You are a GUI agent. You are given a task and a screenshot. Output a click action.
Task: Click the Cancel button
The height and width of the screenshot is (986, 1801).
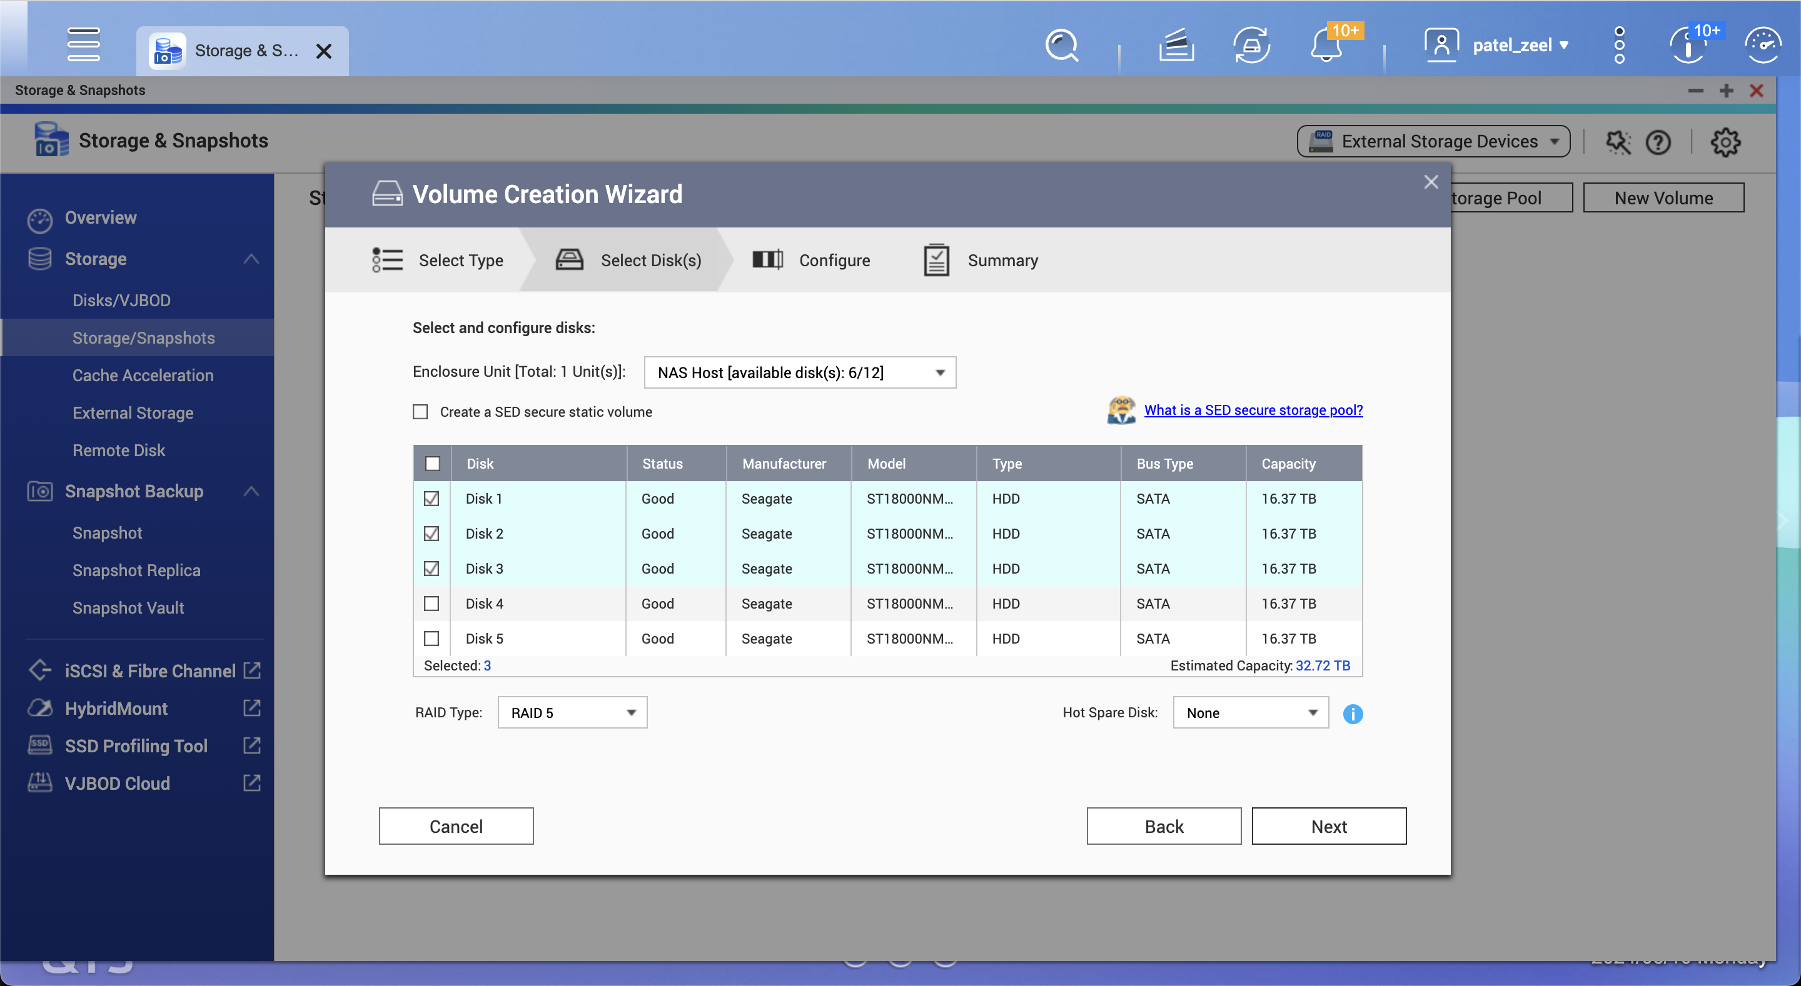tap(456, 826)
